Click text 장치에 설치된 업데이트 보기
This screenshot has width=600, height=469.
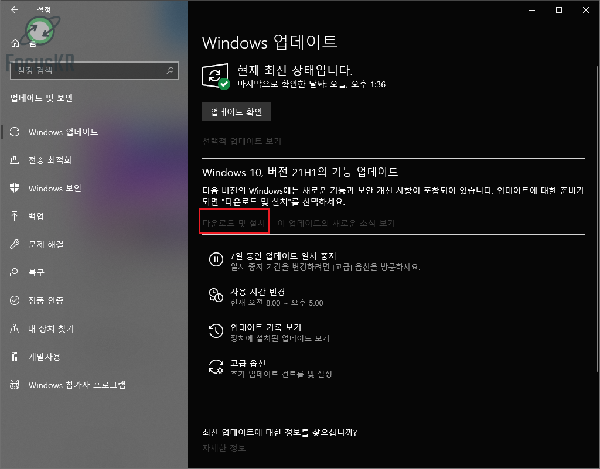coord(279,338)
